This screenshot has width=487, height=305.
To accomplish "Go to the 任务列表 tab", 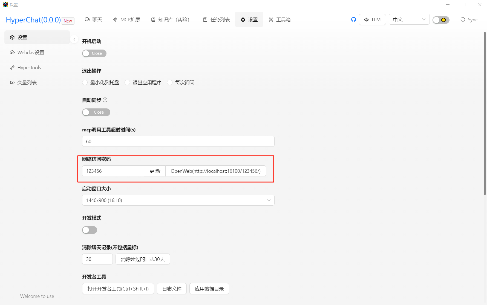I will 216,19.
